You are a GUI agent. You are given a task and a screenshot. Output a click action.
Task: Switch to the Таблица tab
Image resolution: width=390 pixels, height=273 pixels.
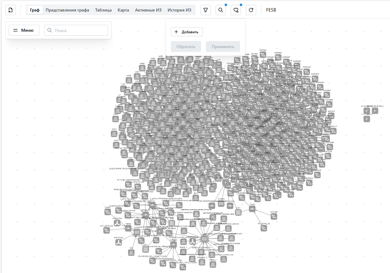tap(103, 10)
